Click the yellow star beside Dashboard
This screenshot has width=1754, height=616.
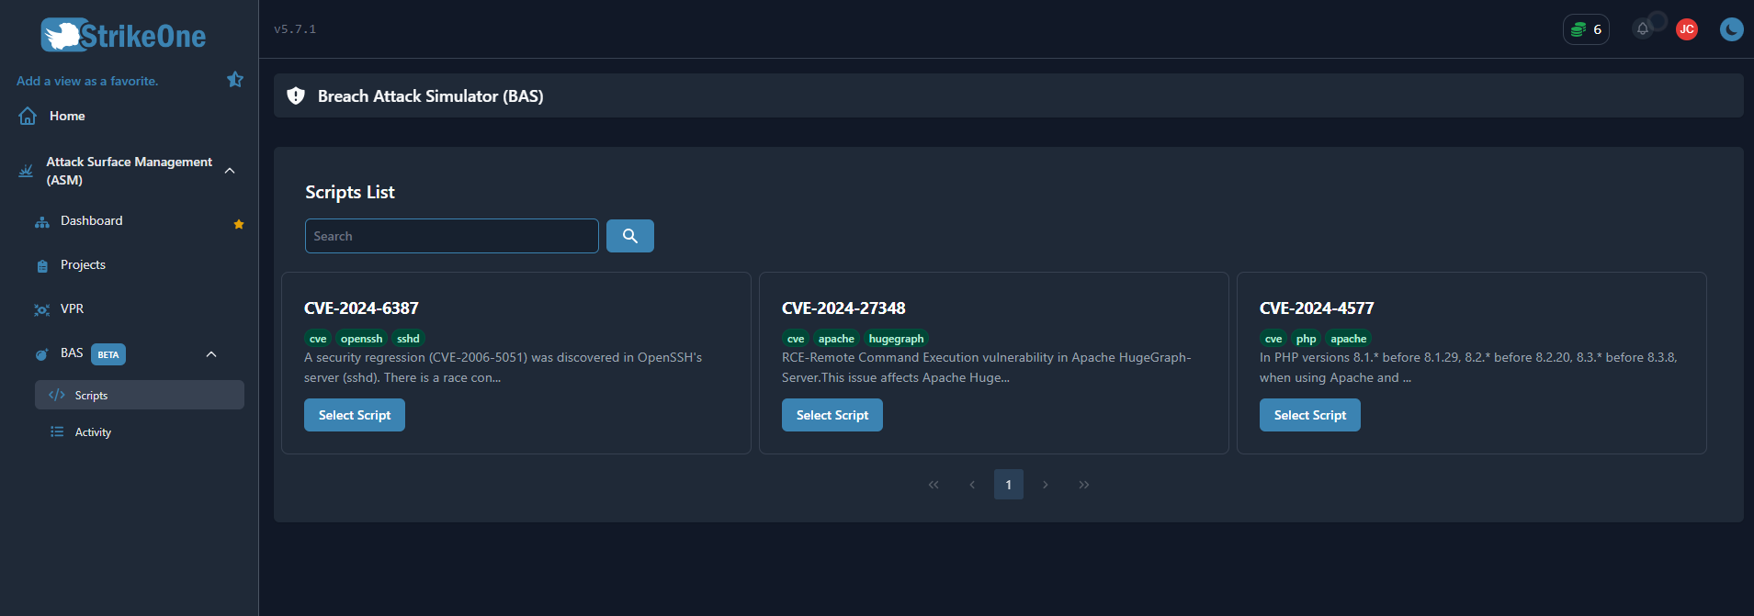coord(239,224)
